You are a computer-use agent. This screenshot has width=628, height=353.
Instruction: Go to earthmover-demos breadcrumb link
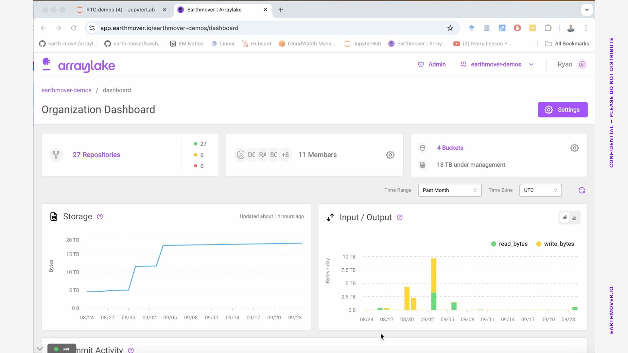(66, 90)
